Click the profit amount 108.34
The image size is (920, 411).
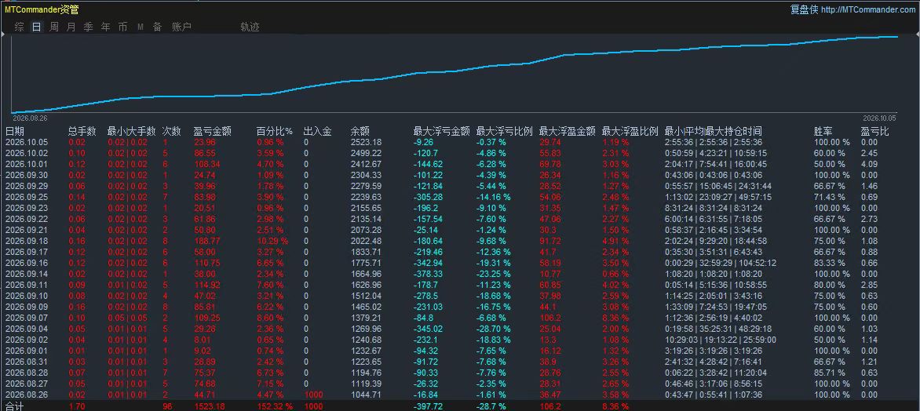[207, 164]
